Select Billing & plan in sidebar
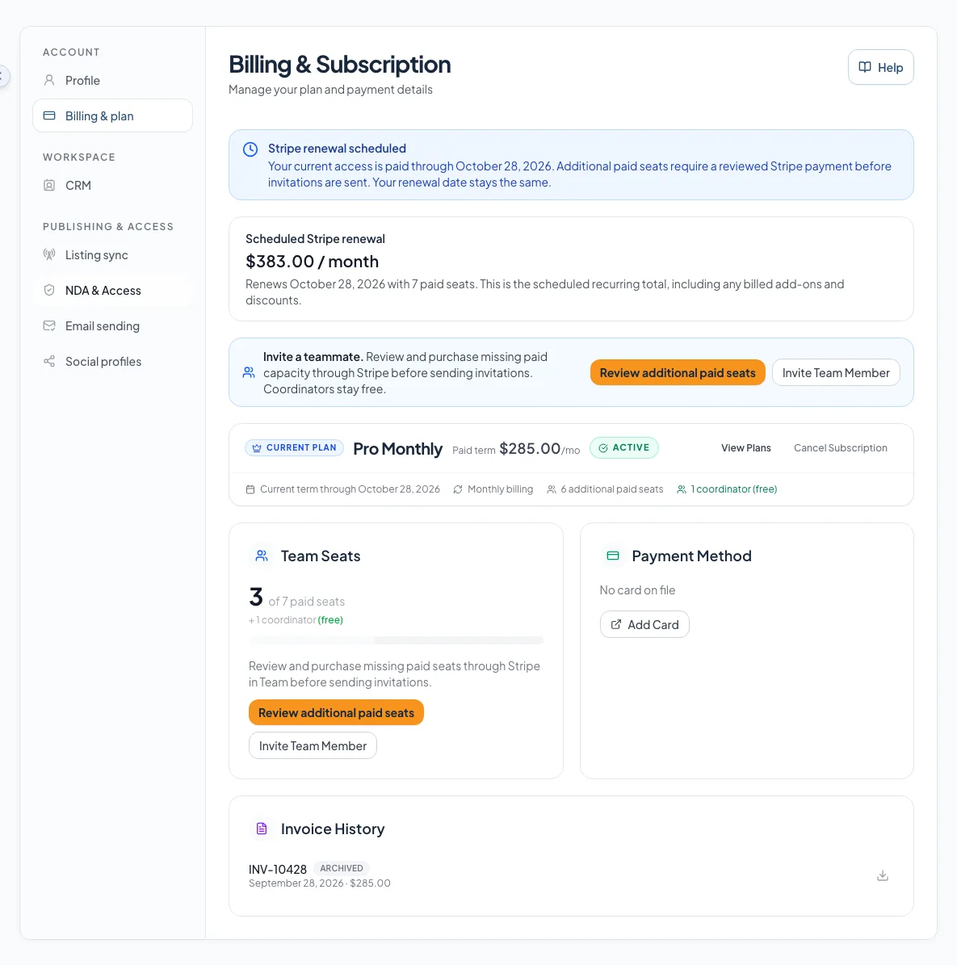Screen dimensions: 957x965 [x=112, y=115]
